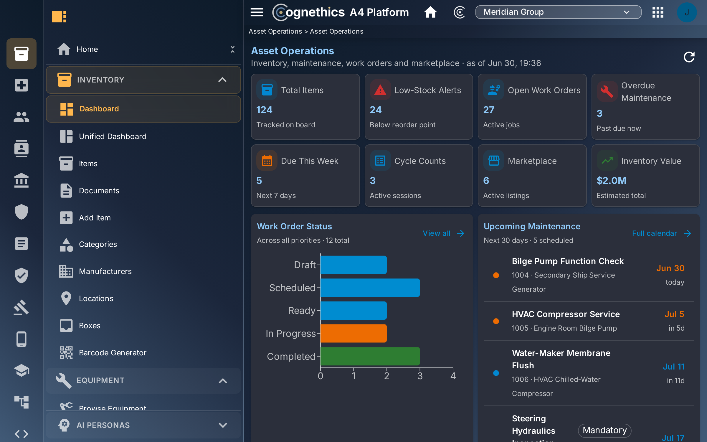The image size is (707, 442).
Task: Go to home via top bar house icon
Action: 430,12
